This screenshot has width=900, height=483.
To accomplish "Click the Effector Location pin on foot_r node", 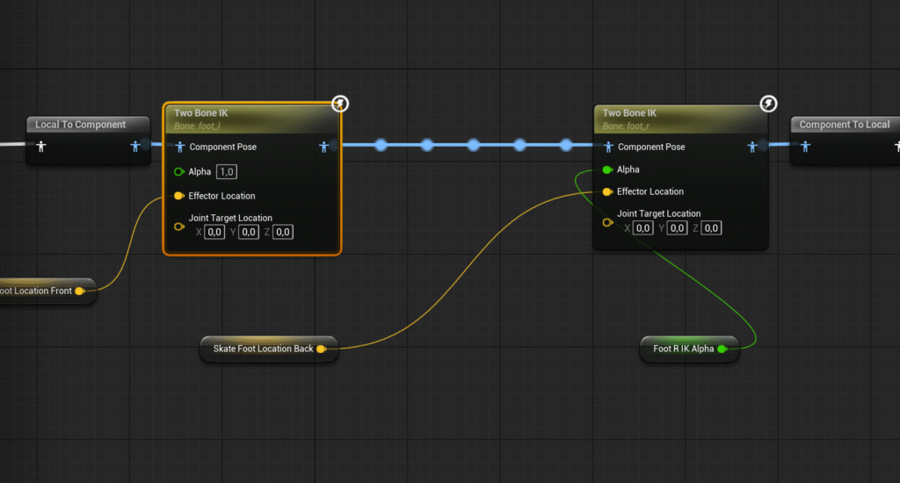I will coord(607,191).
